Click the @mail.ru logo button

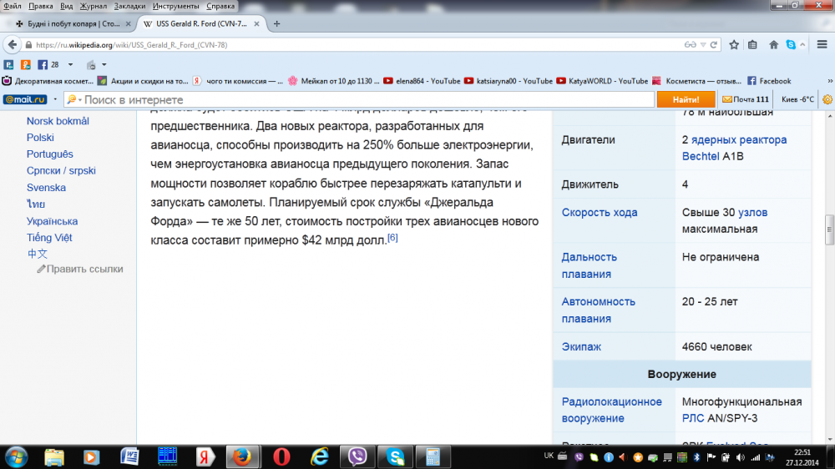[25, 99]
